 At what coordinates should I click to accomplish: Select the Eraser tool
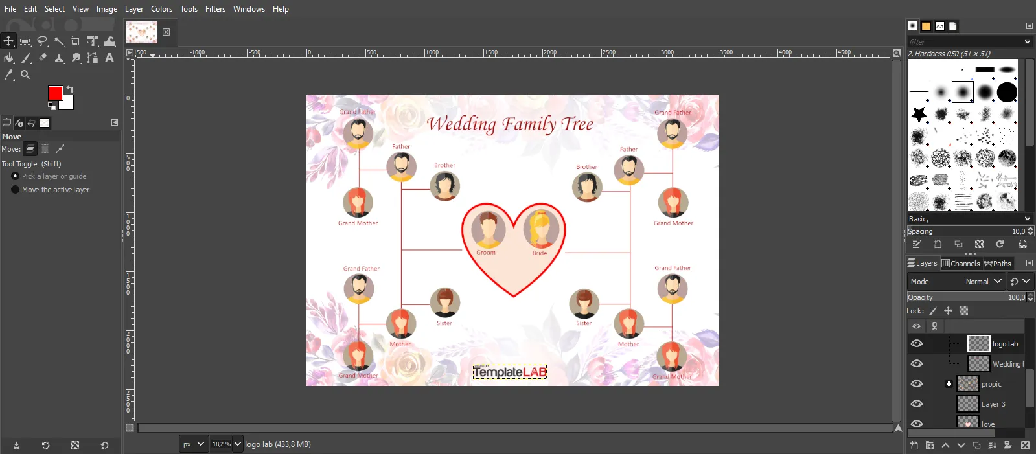point(42,58)
